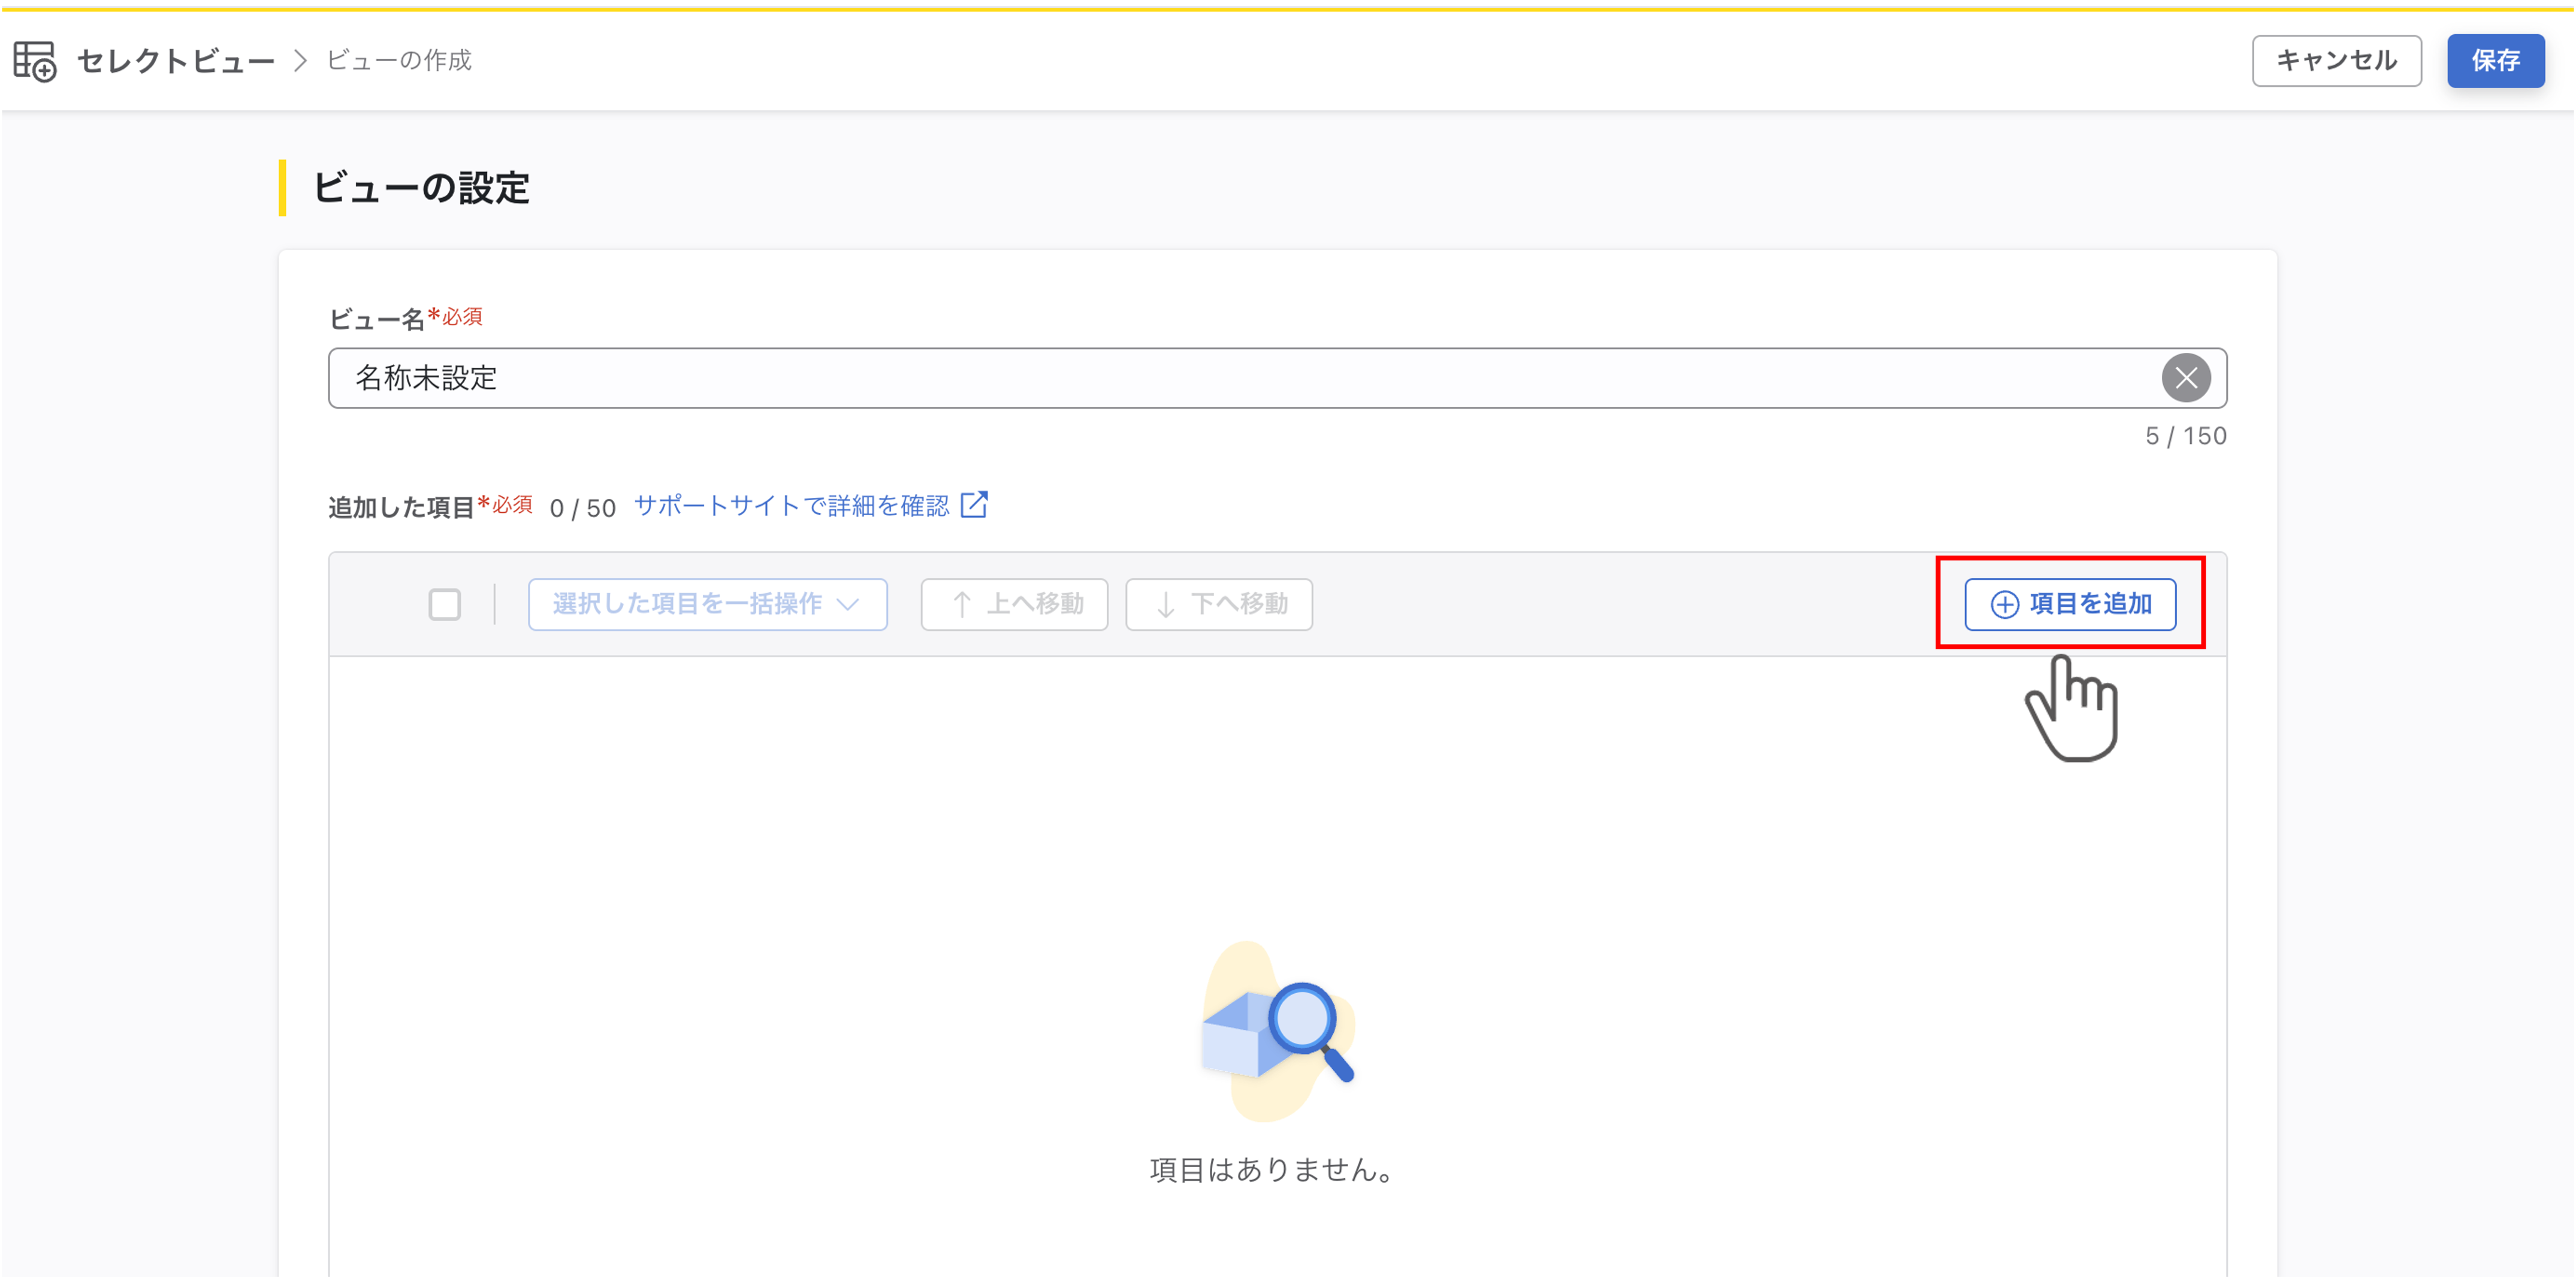Click the 0 / 50 items counter

583,509
